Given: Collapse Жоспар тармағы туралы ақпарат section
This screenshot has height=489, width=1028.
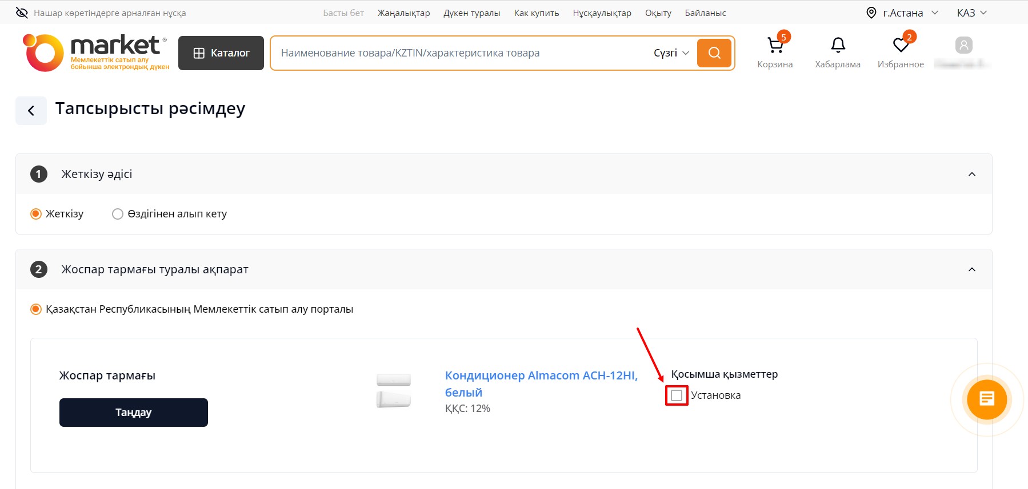Looking at the screenshot, I should [971, 269].
